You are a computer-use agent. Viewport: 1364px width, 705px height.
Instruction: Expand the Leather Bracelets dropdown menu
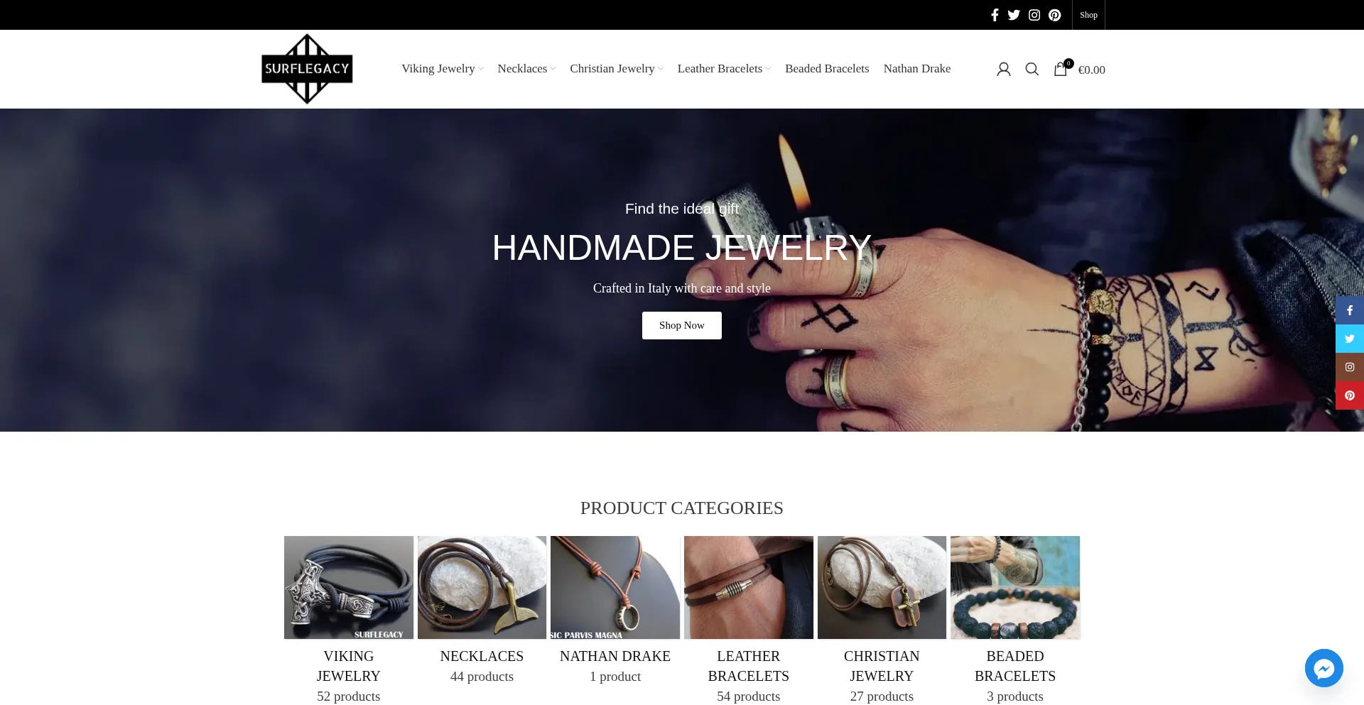click(x=724, y=69)
